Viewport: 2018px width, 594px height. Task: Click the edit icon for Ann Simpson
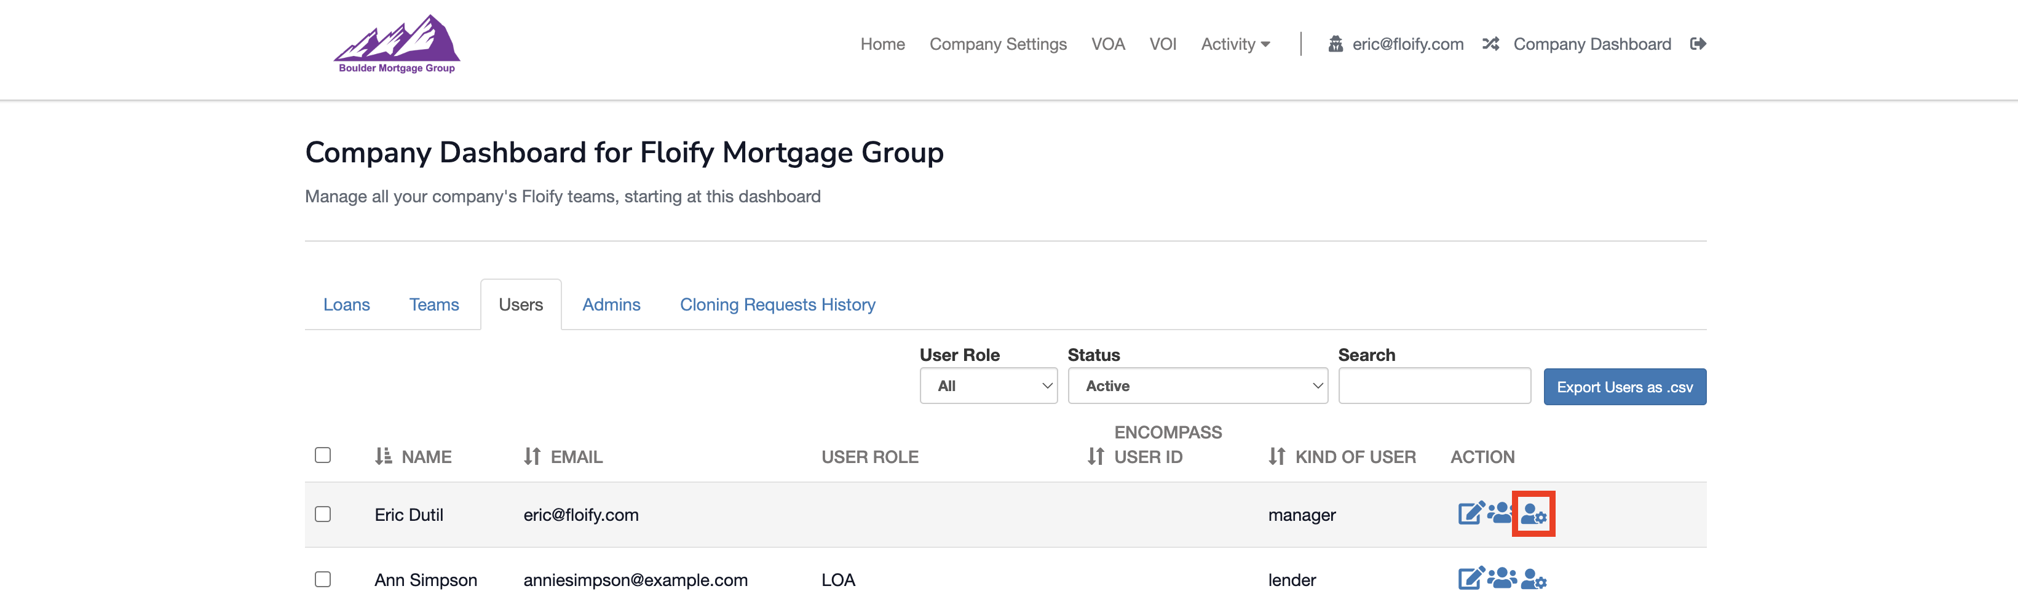point(1470,579)
